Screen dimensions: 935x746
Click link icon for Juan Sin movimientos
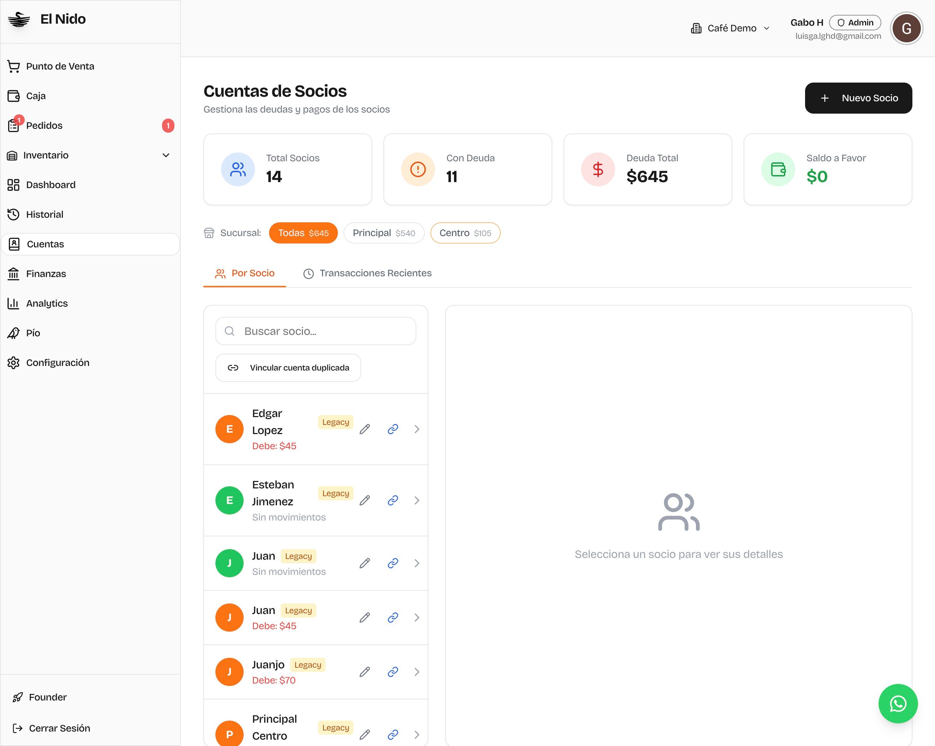(393, 563)
